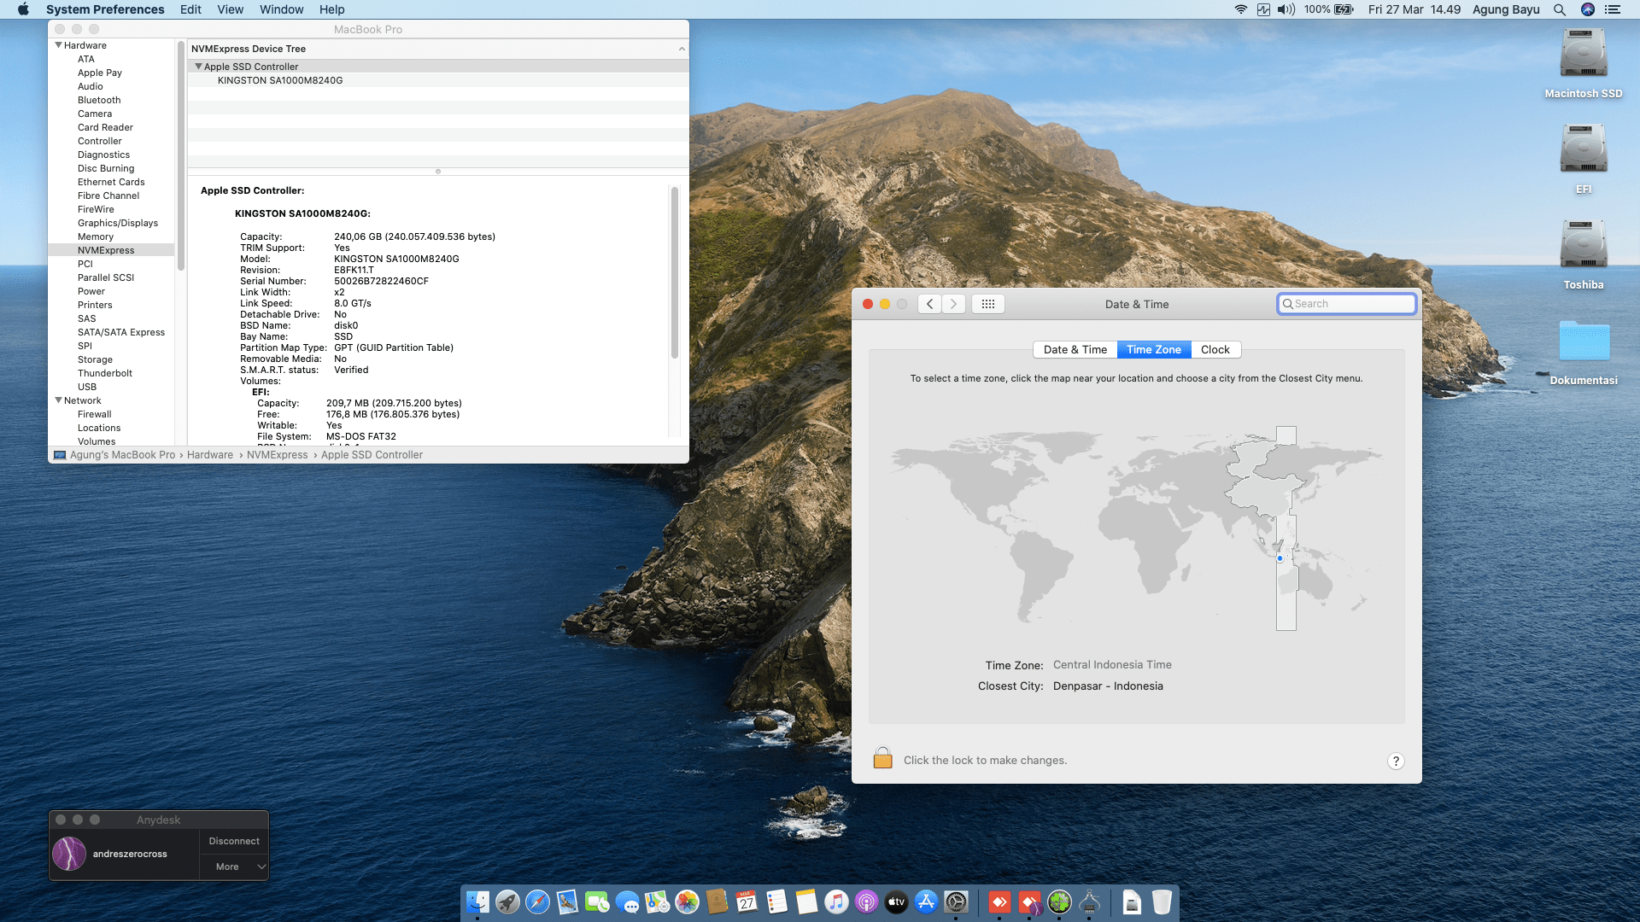Image resolution: width=1640 pixels, height=922 pixels.
Task: Click the Anydesk Disconnect button
Action: 234,841
